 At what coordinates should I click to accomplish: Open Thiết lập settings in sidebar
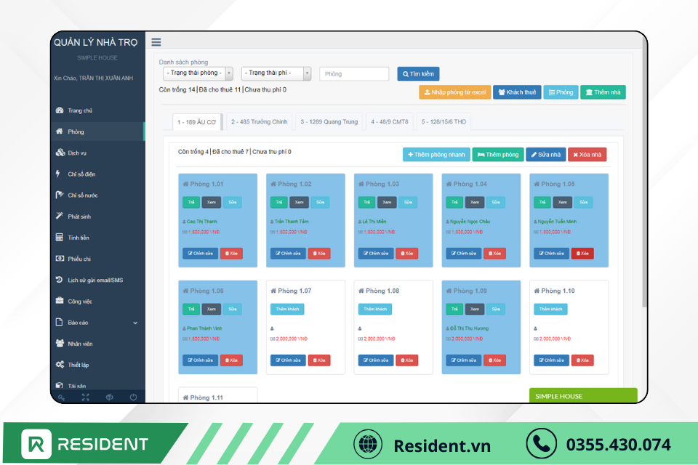(79, 365)
